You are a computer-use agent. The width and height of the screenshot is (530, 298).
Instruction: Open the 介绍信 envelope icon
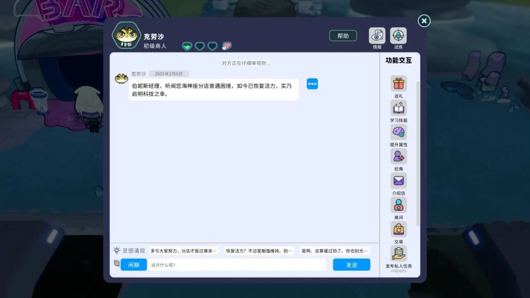(398, 181)
